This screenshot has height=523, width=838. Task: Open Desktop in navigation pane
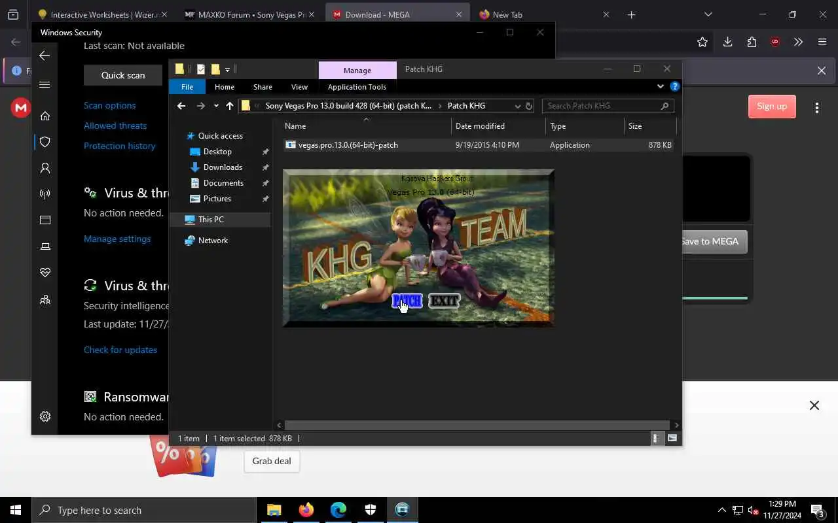tap(217, 152)
